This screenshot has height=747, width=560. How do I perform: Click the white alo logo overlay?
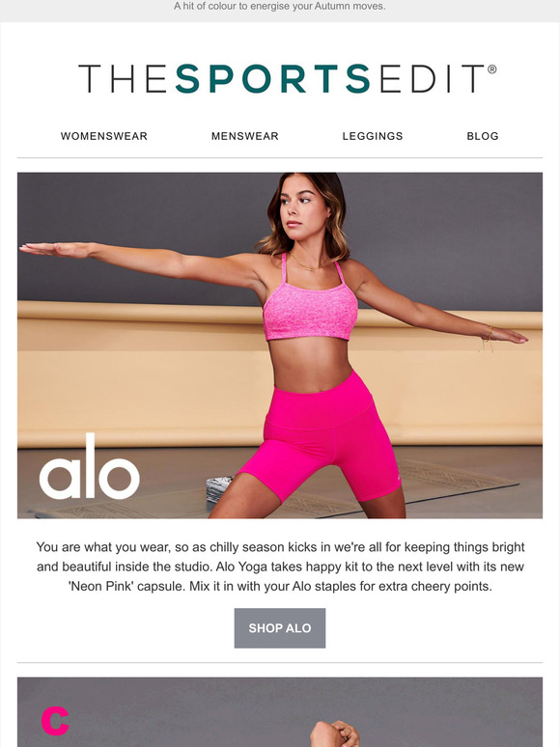89,466
